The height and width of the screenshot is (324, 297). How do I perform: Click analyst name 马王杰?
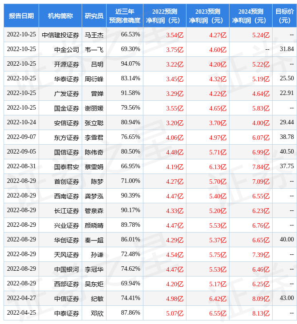click(94, 35)
